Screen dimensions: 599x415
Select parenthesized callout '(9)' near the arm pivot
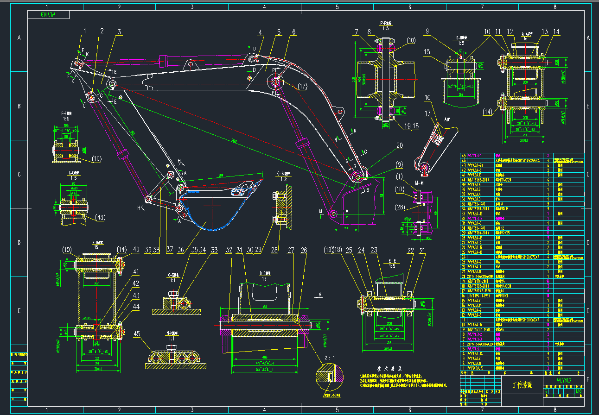pos(399,164)
